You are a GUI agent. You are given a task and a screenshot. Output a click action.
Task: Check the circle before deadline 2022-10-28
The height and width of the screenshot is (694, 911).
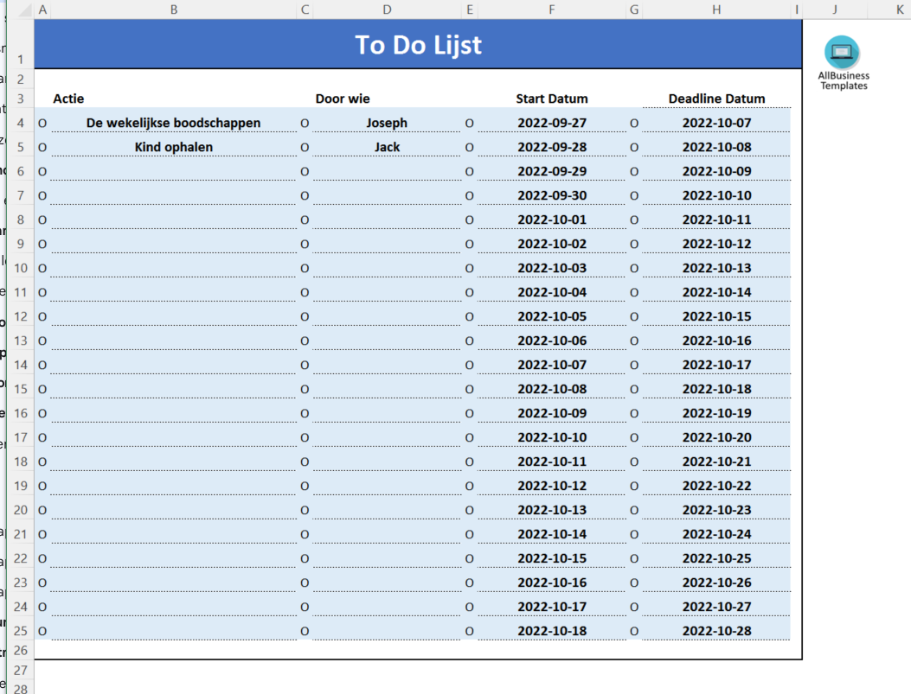634,631
